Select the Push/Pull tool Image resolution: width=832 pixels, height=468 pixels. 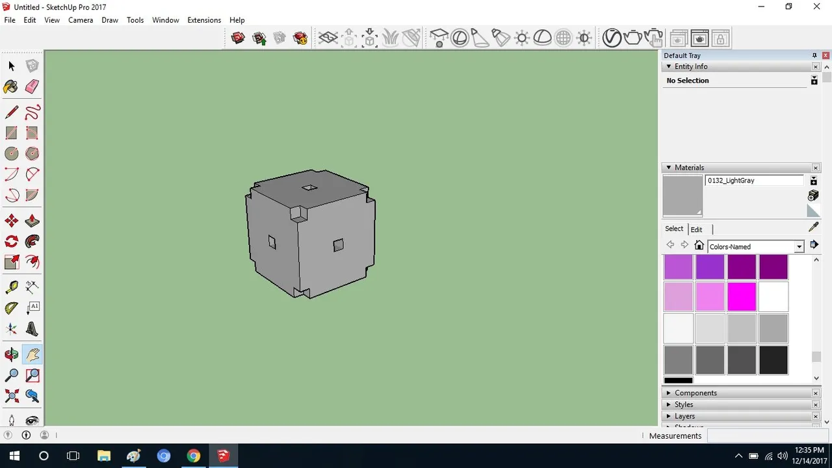[x=32, y=221]
